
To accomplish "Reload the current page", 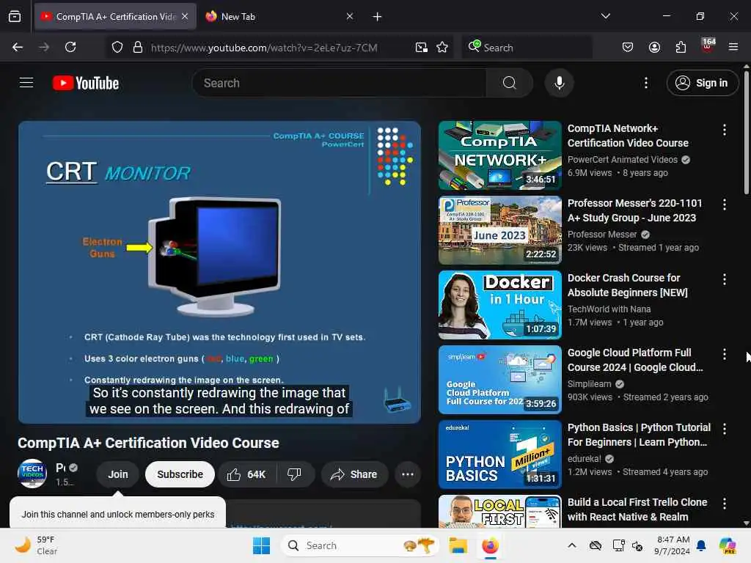I will point(70,47).
